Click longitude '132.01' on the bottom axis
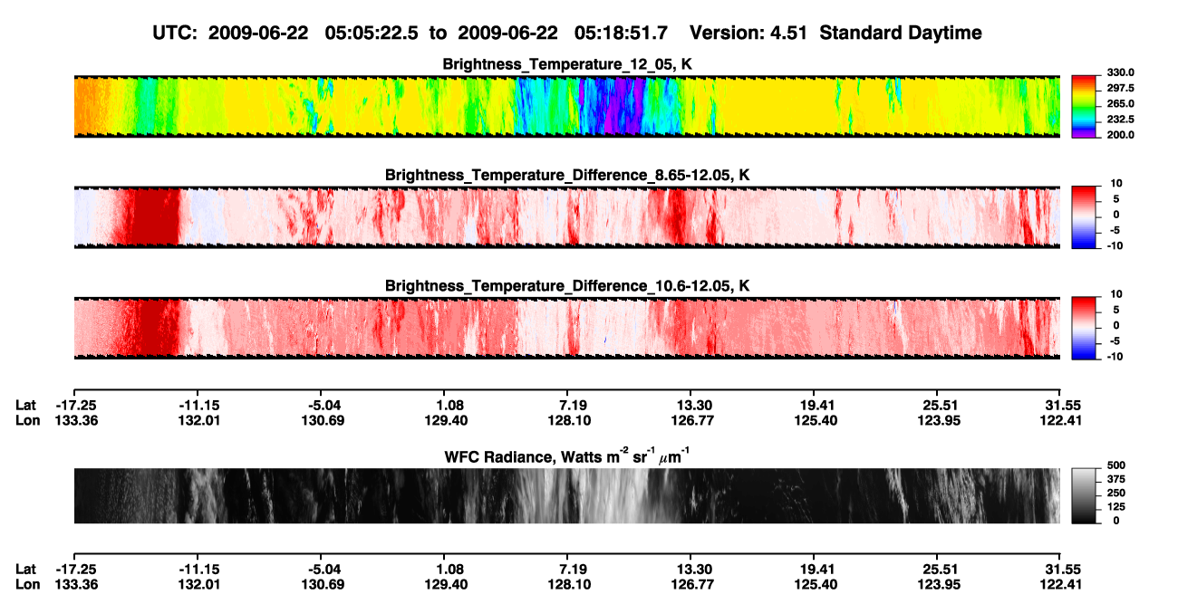The height and width of the screenshot is (604, 1178). [x=198, y=583]
